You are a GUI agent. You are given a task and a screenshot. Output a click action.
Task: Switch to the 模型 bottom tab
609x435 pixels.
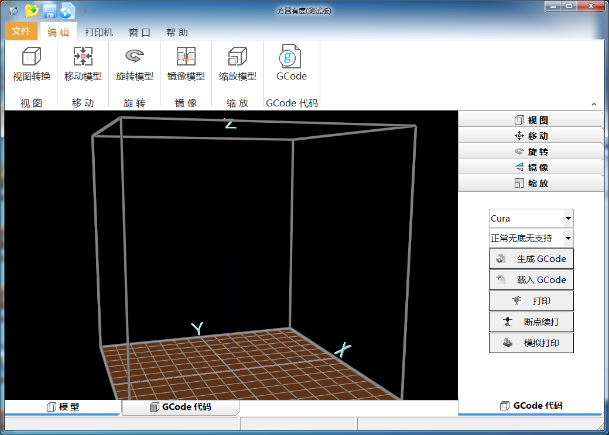[x=63, y=407]
